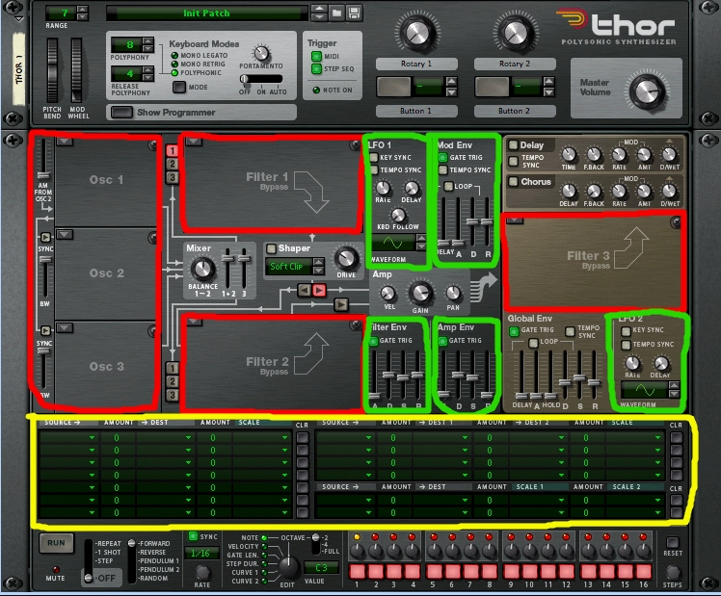721x596 pixels.
Task: Adjust the Mixer Balance 1-2 knob
Action: pos(202,269)
